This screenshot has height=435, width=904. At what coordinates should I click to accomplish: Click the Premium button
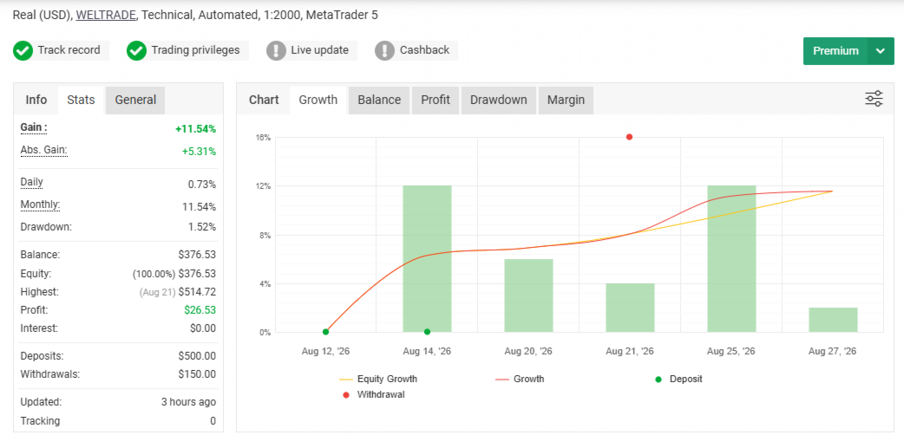(835, 51)
